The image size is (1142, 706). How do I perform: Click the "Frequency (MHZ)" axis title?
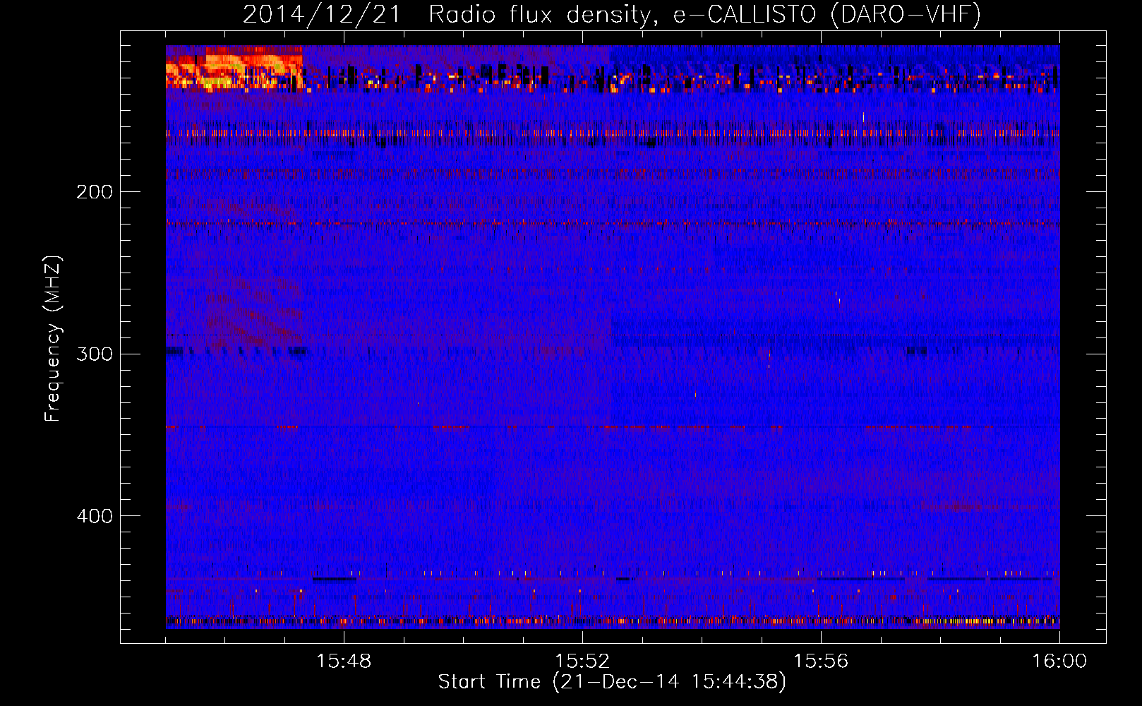point(53,339)
